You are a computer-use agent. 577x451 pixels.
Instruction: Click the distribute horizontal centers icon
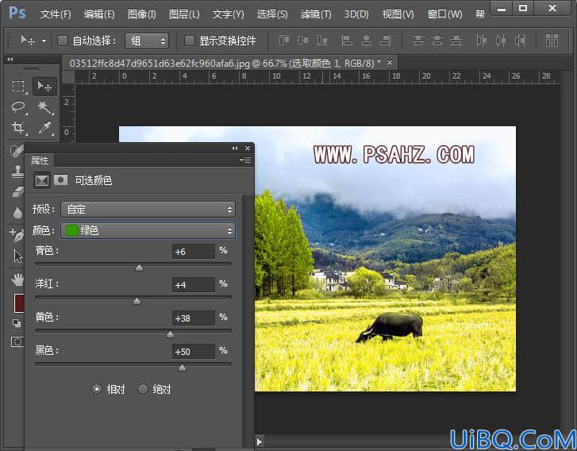tap(501, 40)
